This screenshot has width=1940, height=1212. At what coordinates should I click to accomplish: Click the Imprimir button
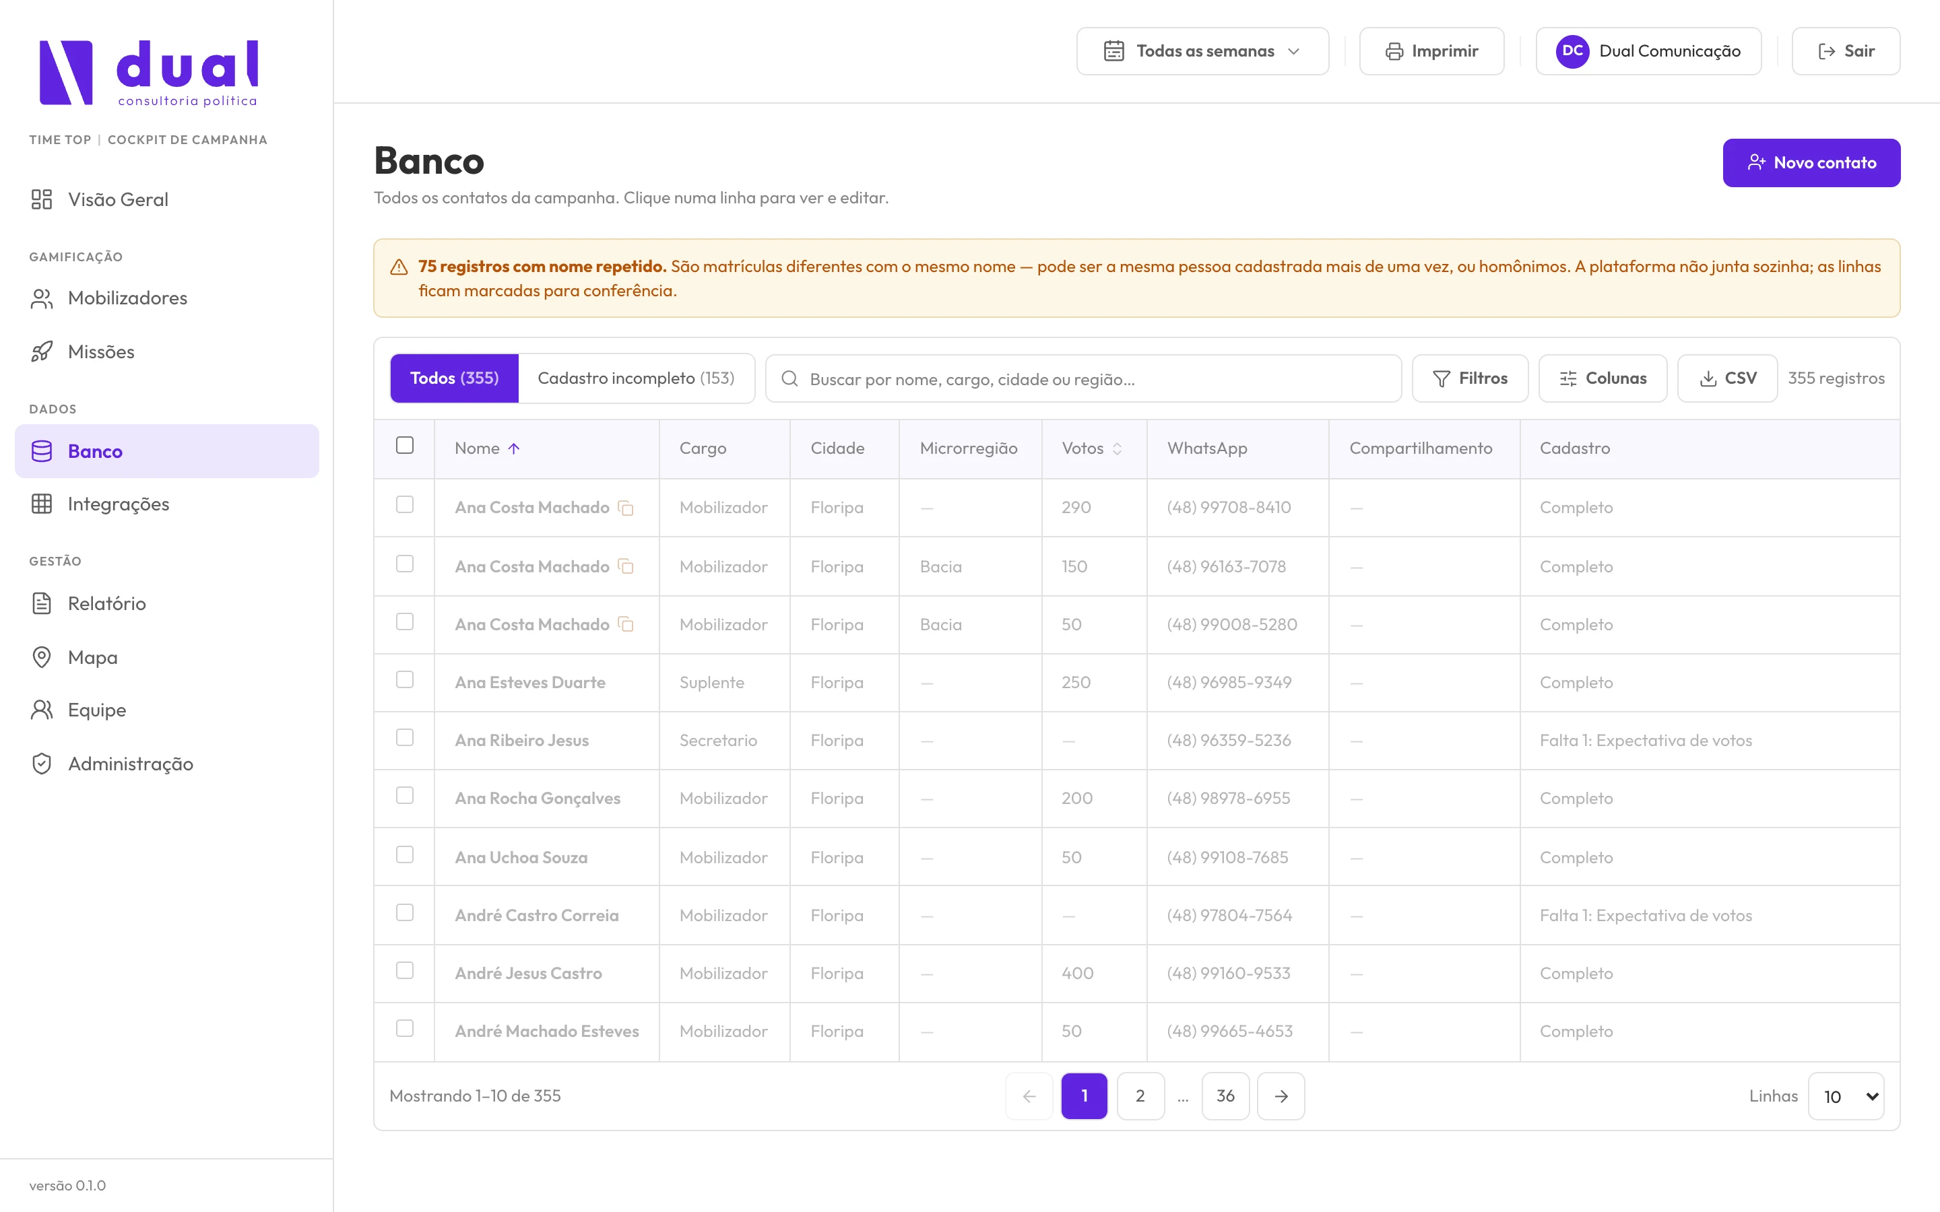pyautogui.click(x=1431, y=51)
